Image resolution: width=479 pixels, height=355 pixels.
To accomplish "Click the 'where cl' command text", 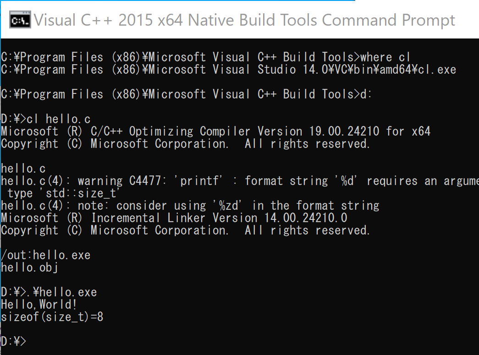I will coord(385,57).
